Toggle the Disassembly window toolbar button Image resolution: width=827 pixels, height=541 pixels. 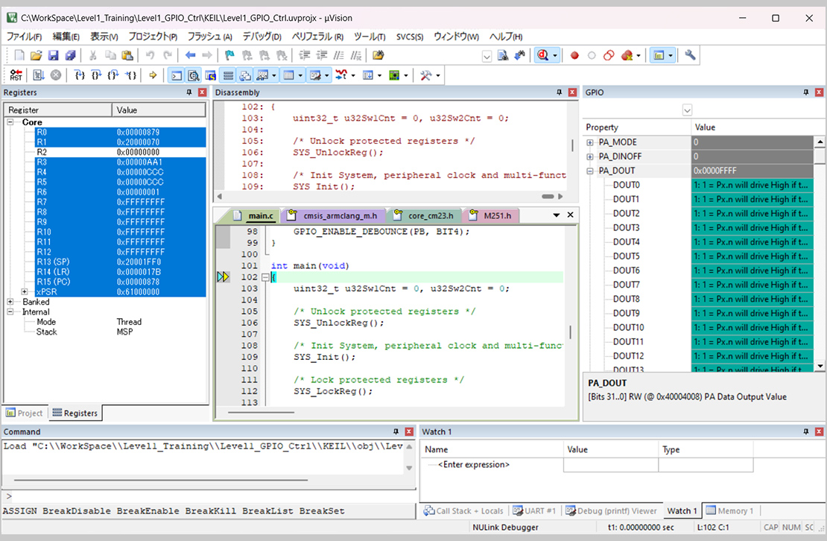(194, 75)
